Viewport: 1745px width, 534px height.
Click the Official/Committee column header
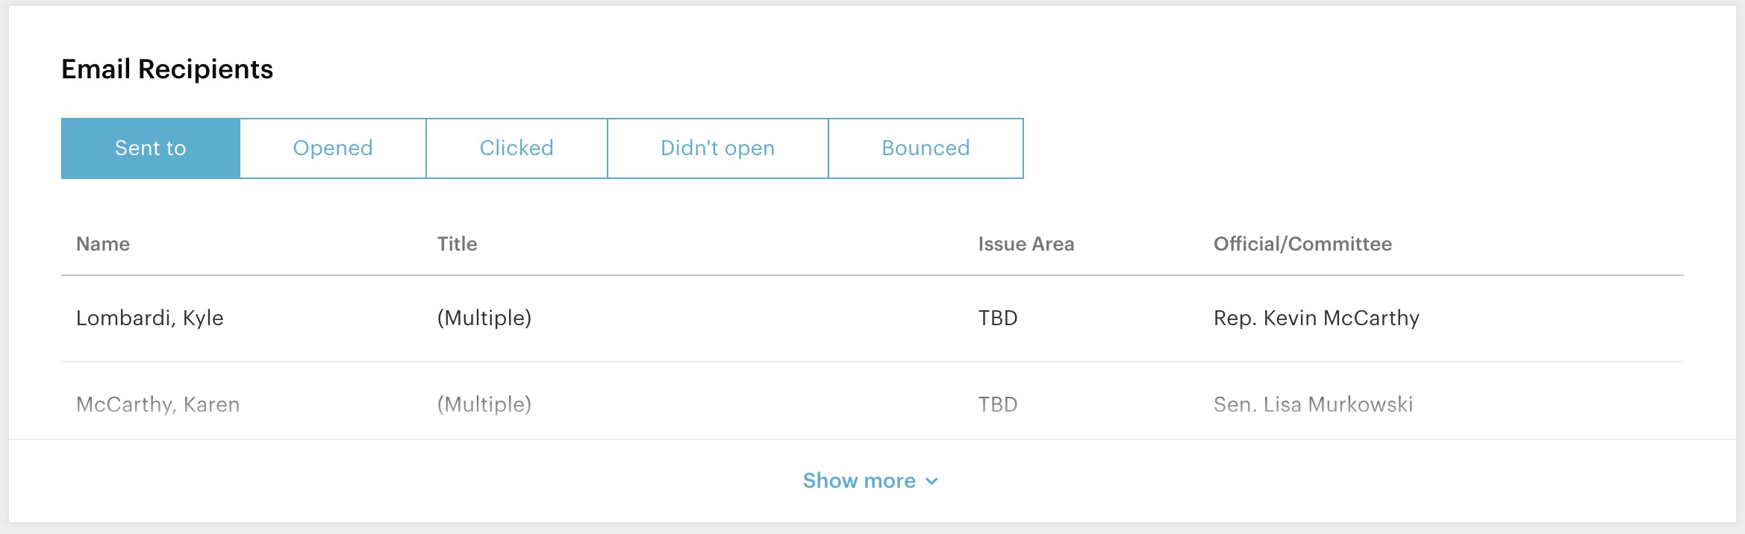[1302, 244]
